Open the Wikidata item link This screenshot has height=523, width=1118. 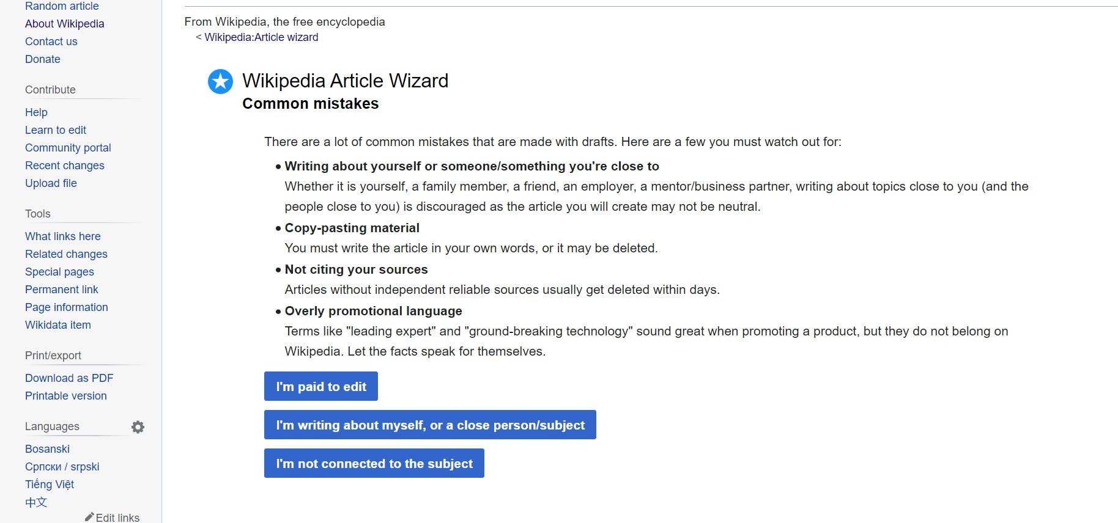pyautogui.click(x=57, y=325)
